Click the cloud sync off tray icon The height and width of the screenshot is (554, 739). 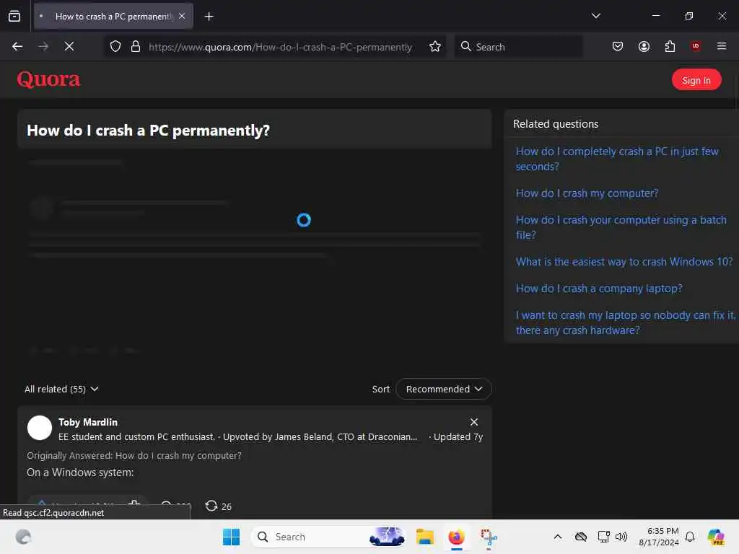pos(581,537)
